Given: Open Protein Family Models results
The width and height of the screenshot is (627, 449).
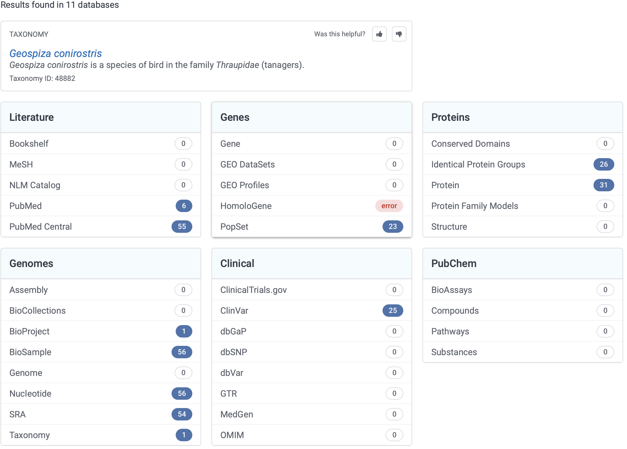Looking at the screenshot, I should [522, 206].
